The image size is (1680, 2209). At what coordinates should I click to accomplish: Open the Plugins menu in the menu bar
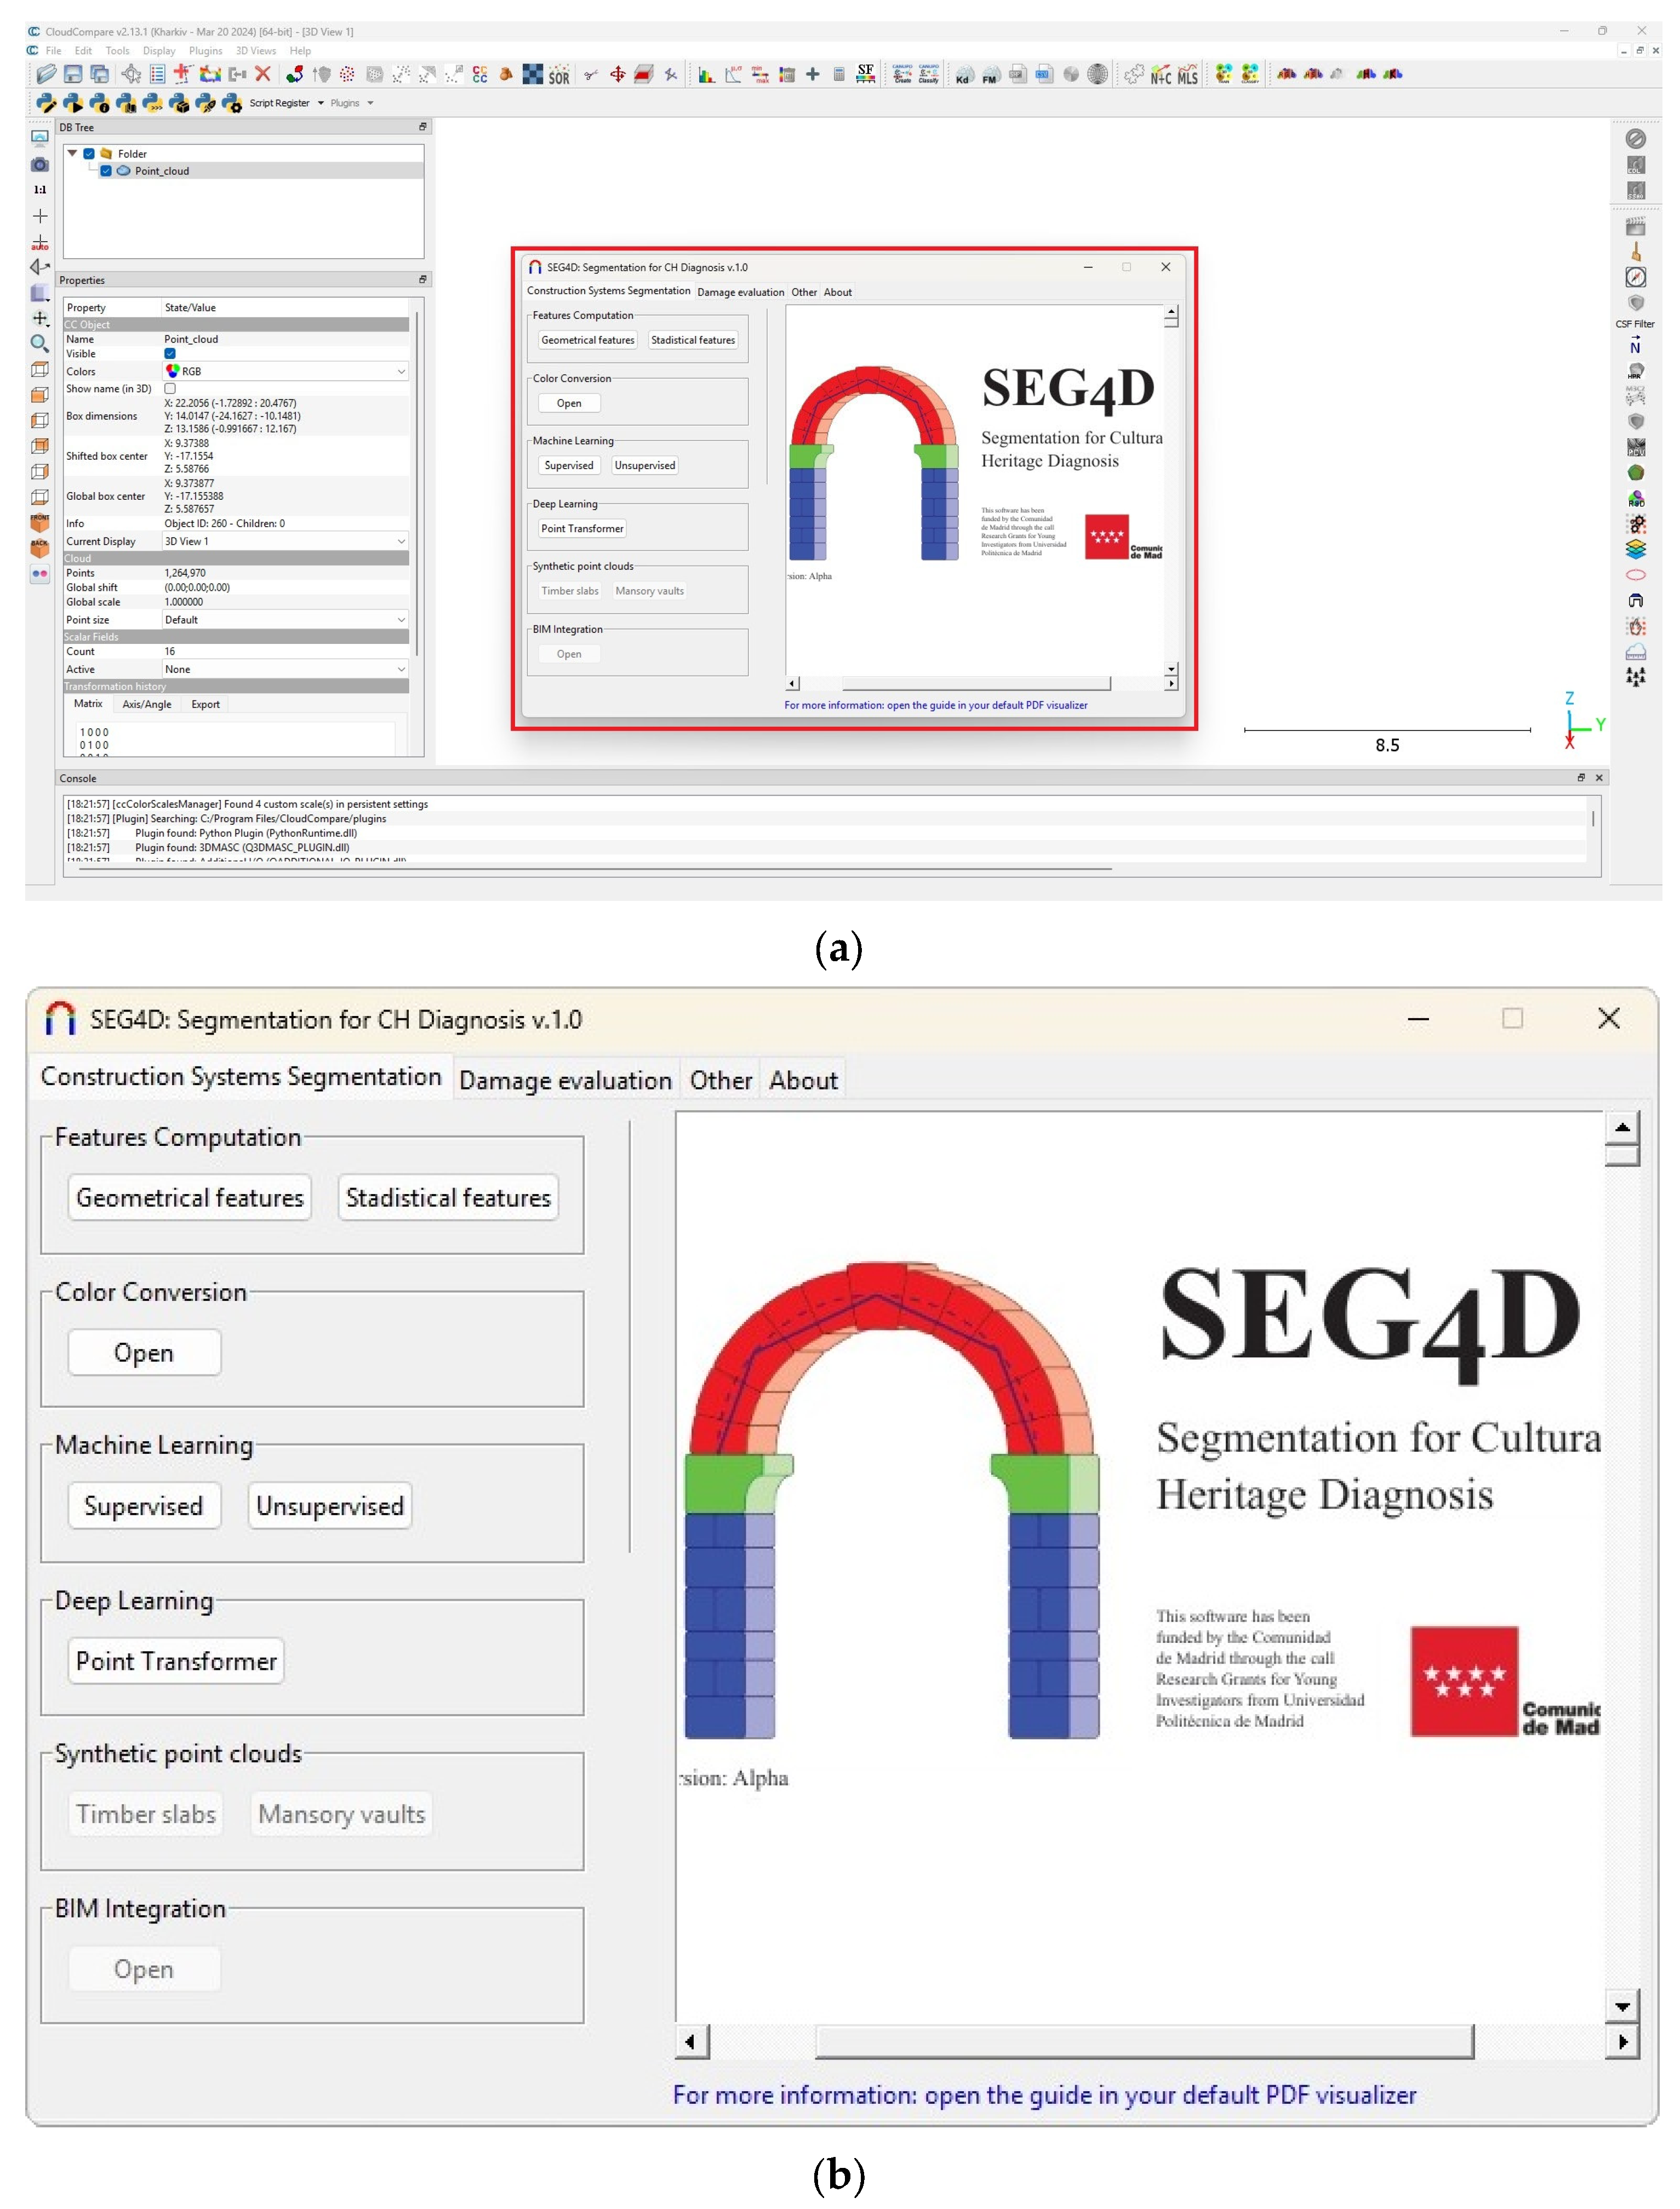pyautogui.click(x=205, y=51)
